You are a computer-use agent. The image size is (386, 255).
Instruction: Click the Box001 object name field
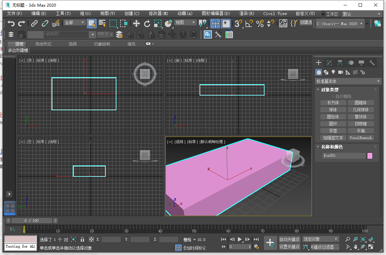344,156
